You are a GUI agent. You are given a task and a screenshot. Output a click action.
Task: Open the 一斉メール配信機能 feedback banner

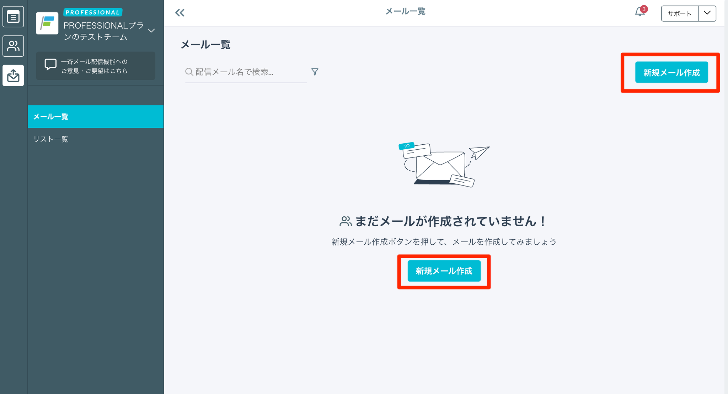(95, 66)
